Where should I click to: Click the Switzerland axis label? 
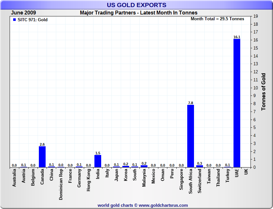199,181
